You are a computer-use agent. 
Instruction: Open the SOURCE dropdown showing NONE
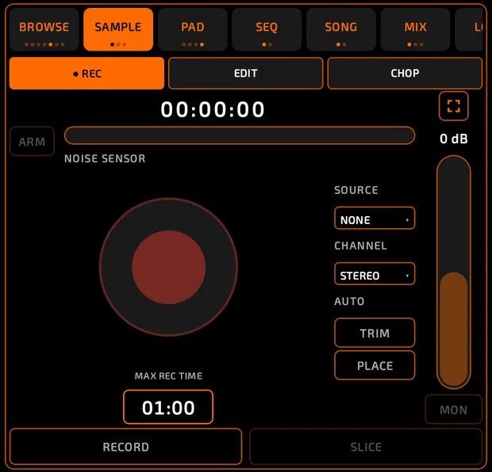pyautogui.click(x=375, y=219)
